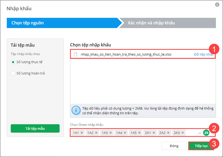Select the Số lượng hoàn trả option
The image size is (223, 157).
tap(13, 73)
